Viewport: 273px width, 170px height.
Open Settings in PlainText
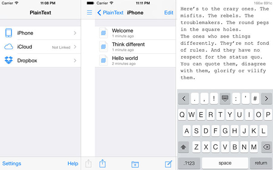pos(12,163)
